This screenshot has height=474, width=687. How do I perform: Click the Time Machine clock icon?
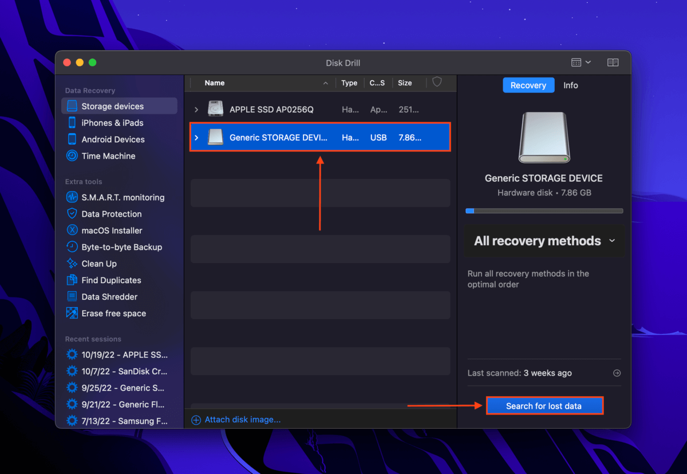[x=72, y=156]
